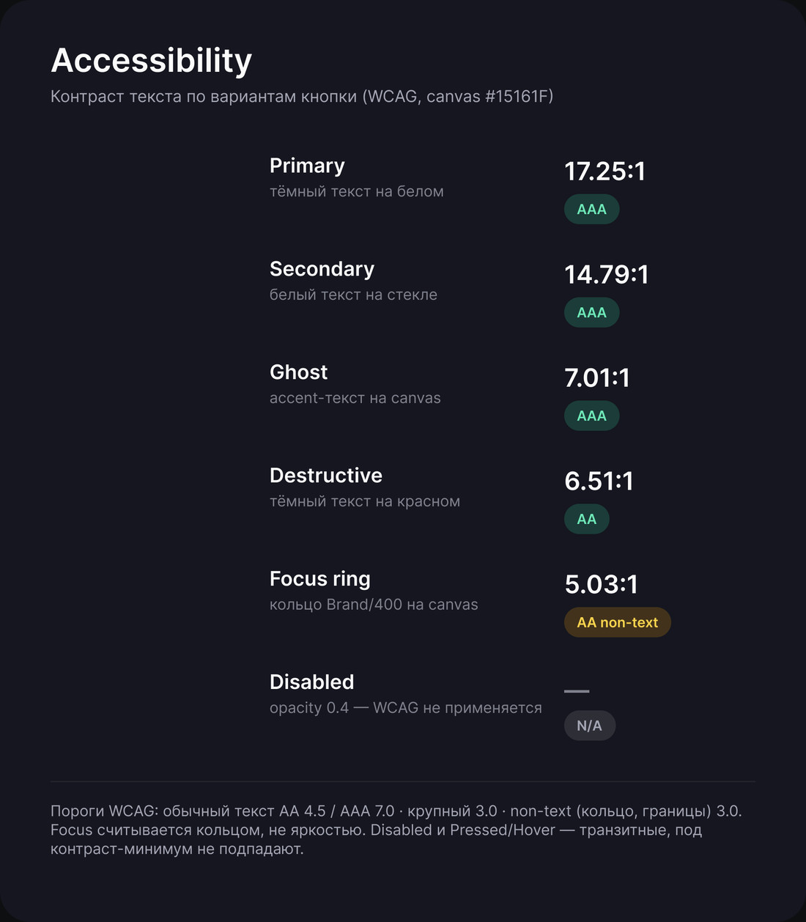Click the AAA badge under 17.25:1
The image size is (806, 922).
click(x=591, y=210)
